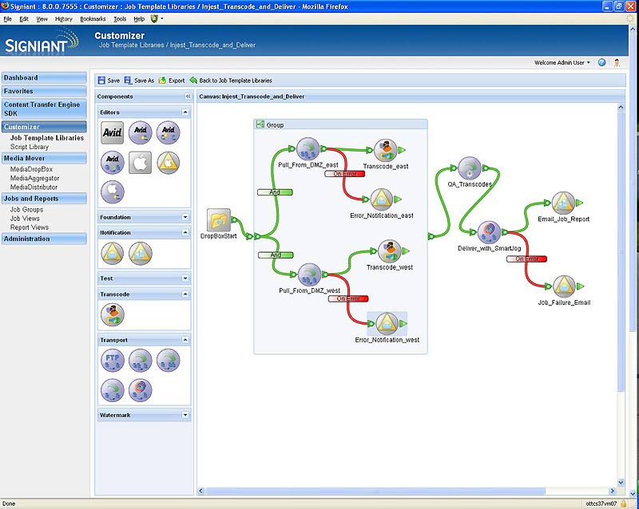This screenshot has height=509, width=639.
Task: Select the Apple editor component icon
Action: (x=141, y=162)
